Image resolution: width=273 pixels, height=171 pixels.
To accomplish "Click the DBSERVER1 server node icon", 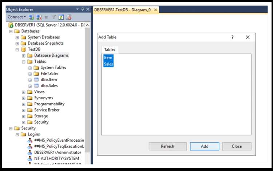I will click(x=11, y=25).
